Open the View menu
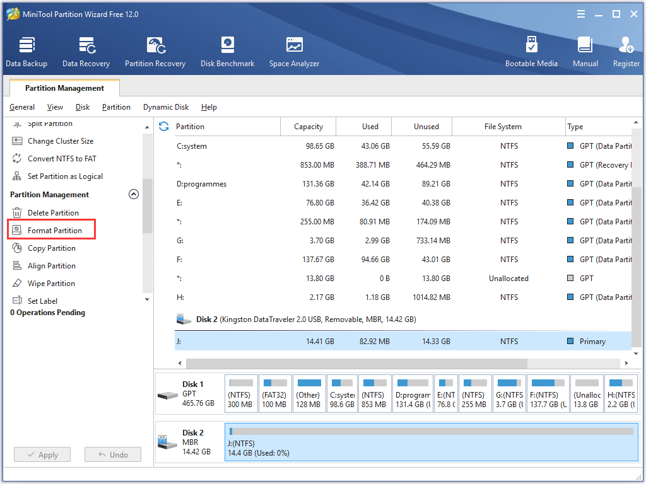 pos(55,107)
